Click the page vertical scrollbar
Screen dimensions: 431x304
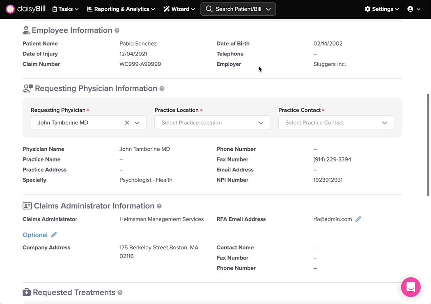pyautogui.click(x=428, y=145)
